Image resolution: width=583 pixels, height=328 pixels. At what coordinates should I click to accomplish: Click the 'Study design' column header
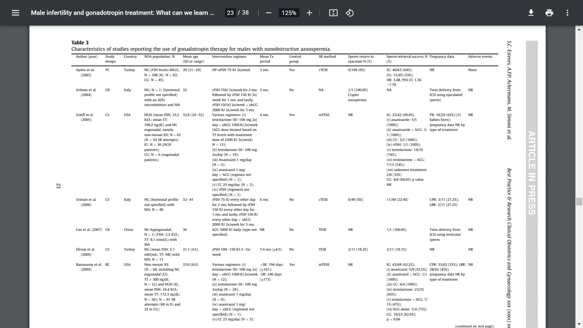[110, 59]
